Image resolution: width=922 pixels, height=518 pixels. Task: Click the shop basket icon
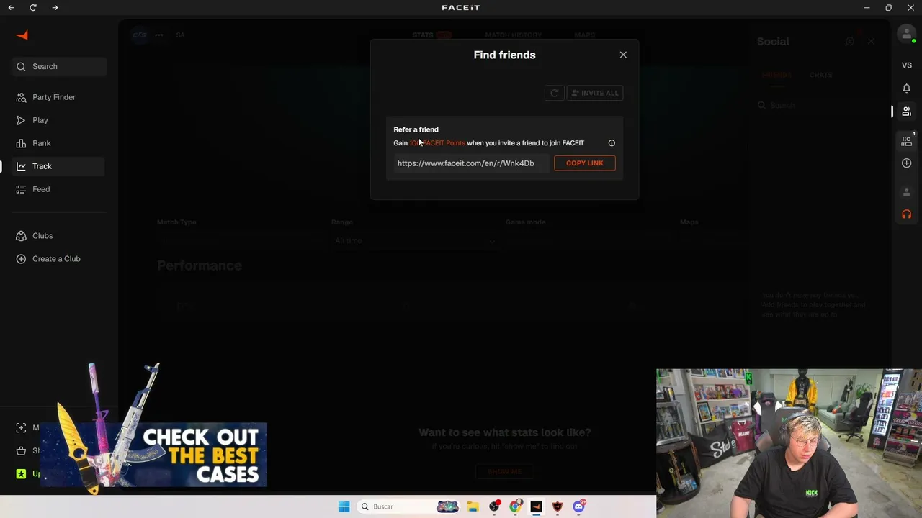[x=21, y=450]
